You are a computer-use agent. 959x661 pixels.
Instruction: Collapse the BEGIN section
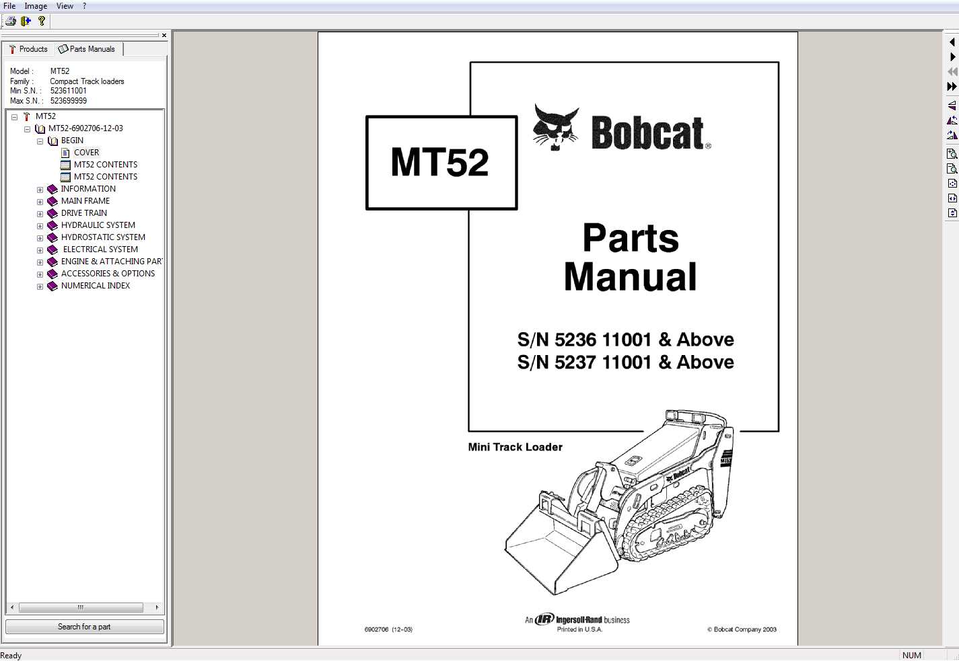tap(40, 141)
